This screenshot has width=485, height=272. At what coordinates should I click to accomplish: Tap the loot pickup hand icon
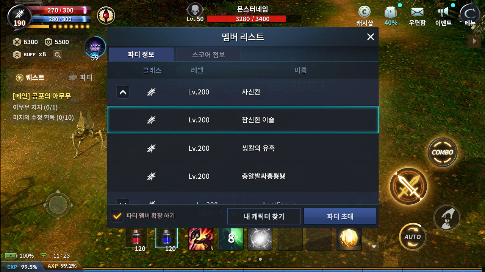pos(447,218)
